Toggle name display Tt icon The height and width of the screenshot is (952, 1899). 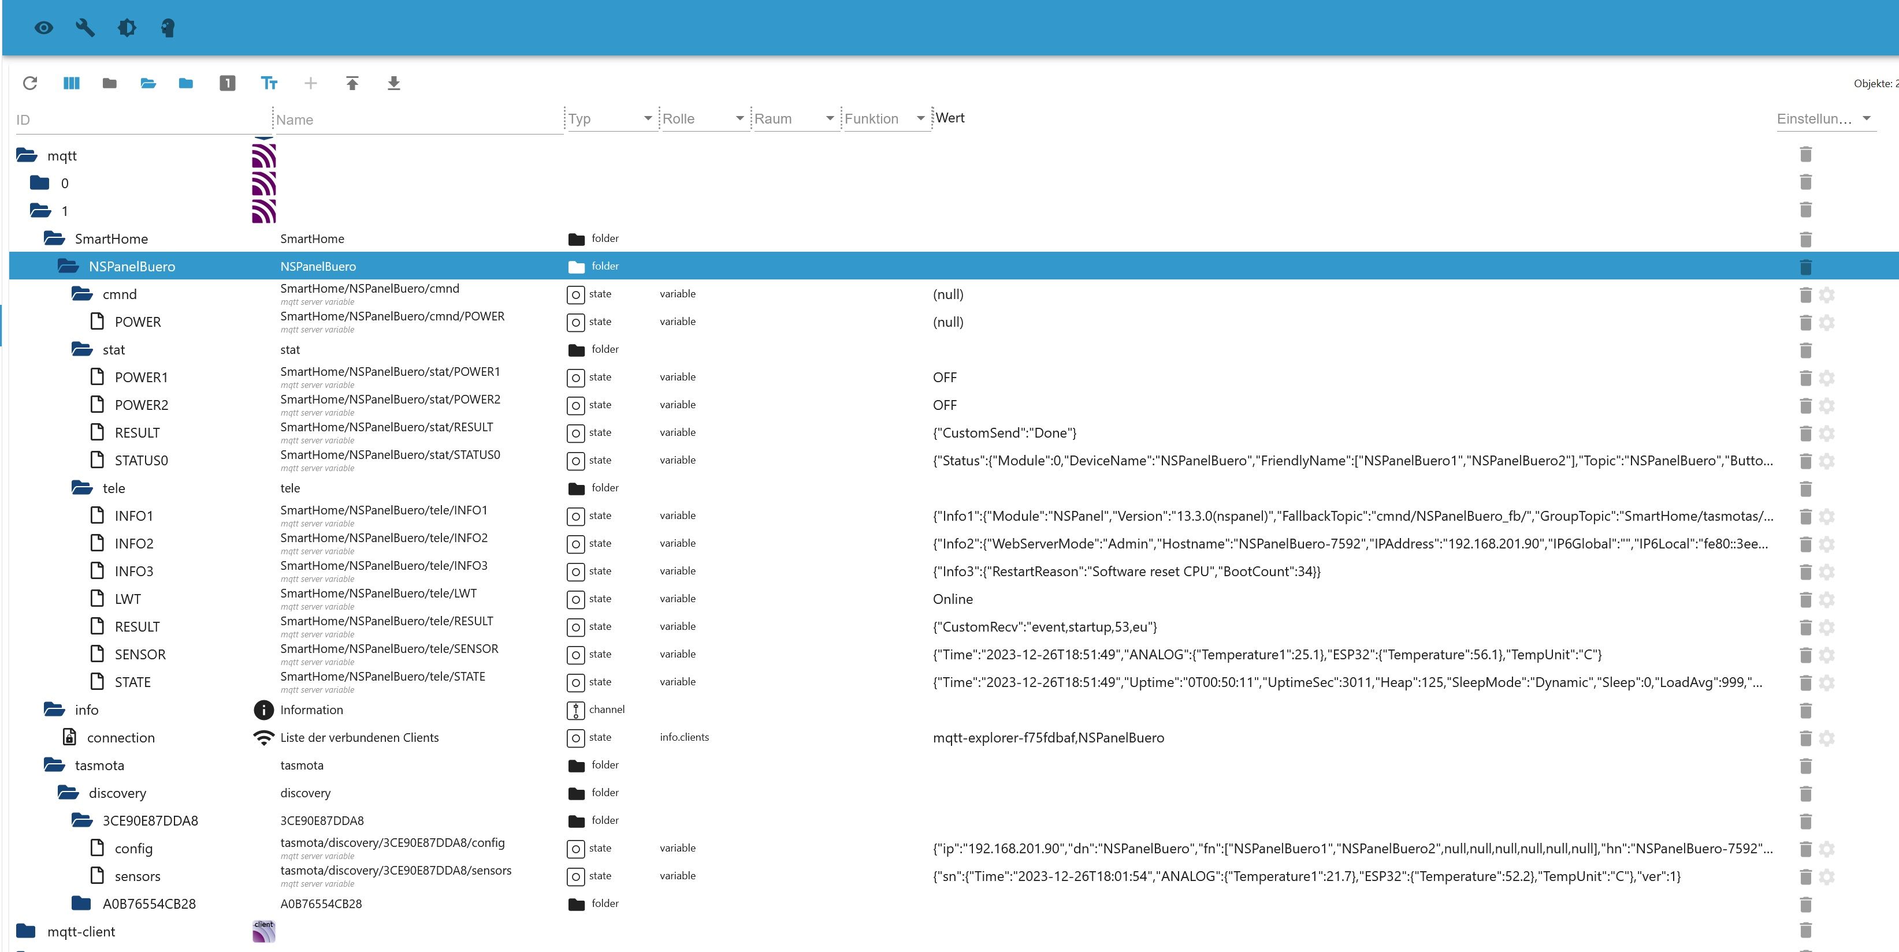[269, 83]
